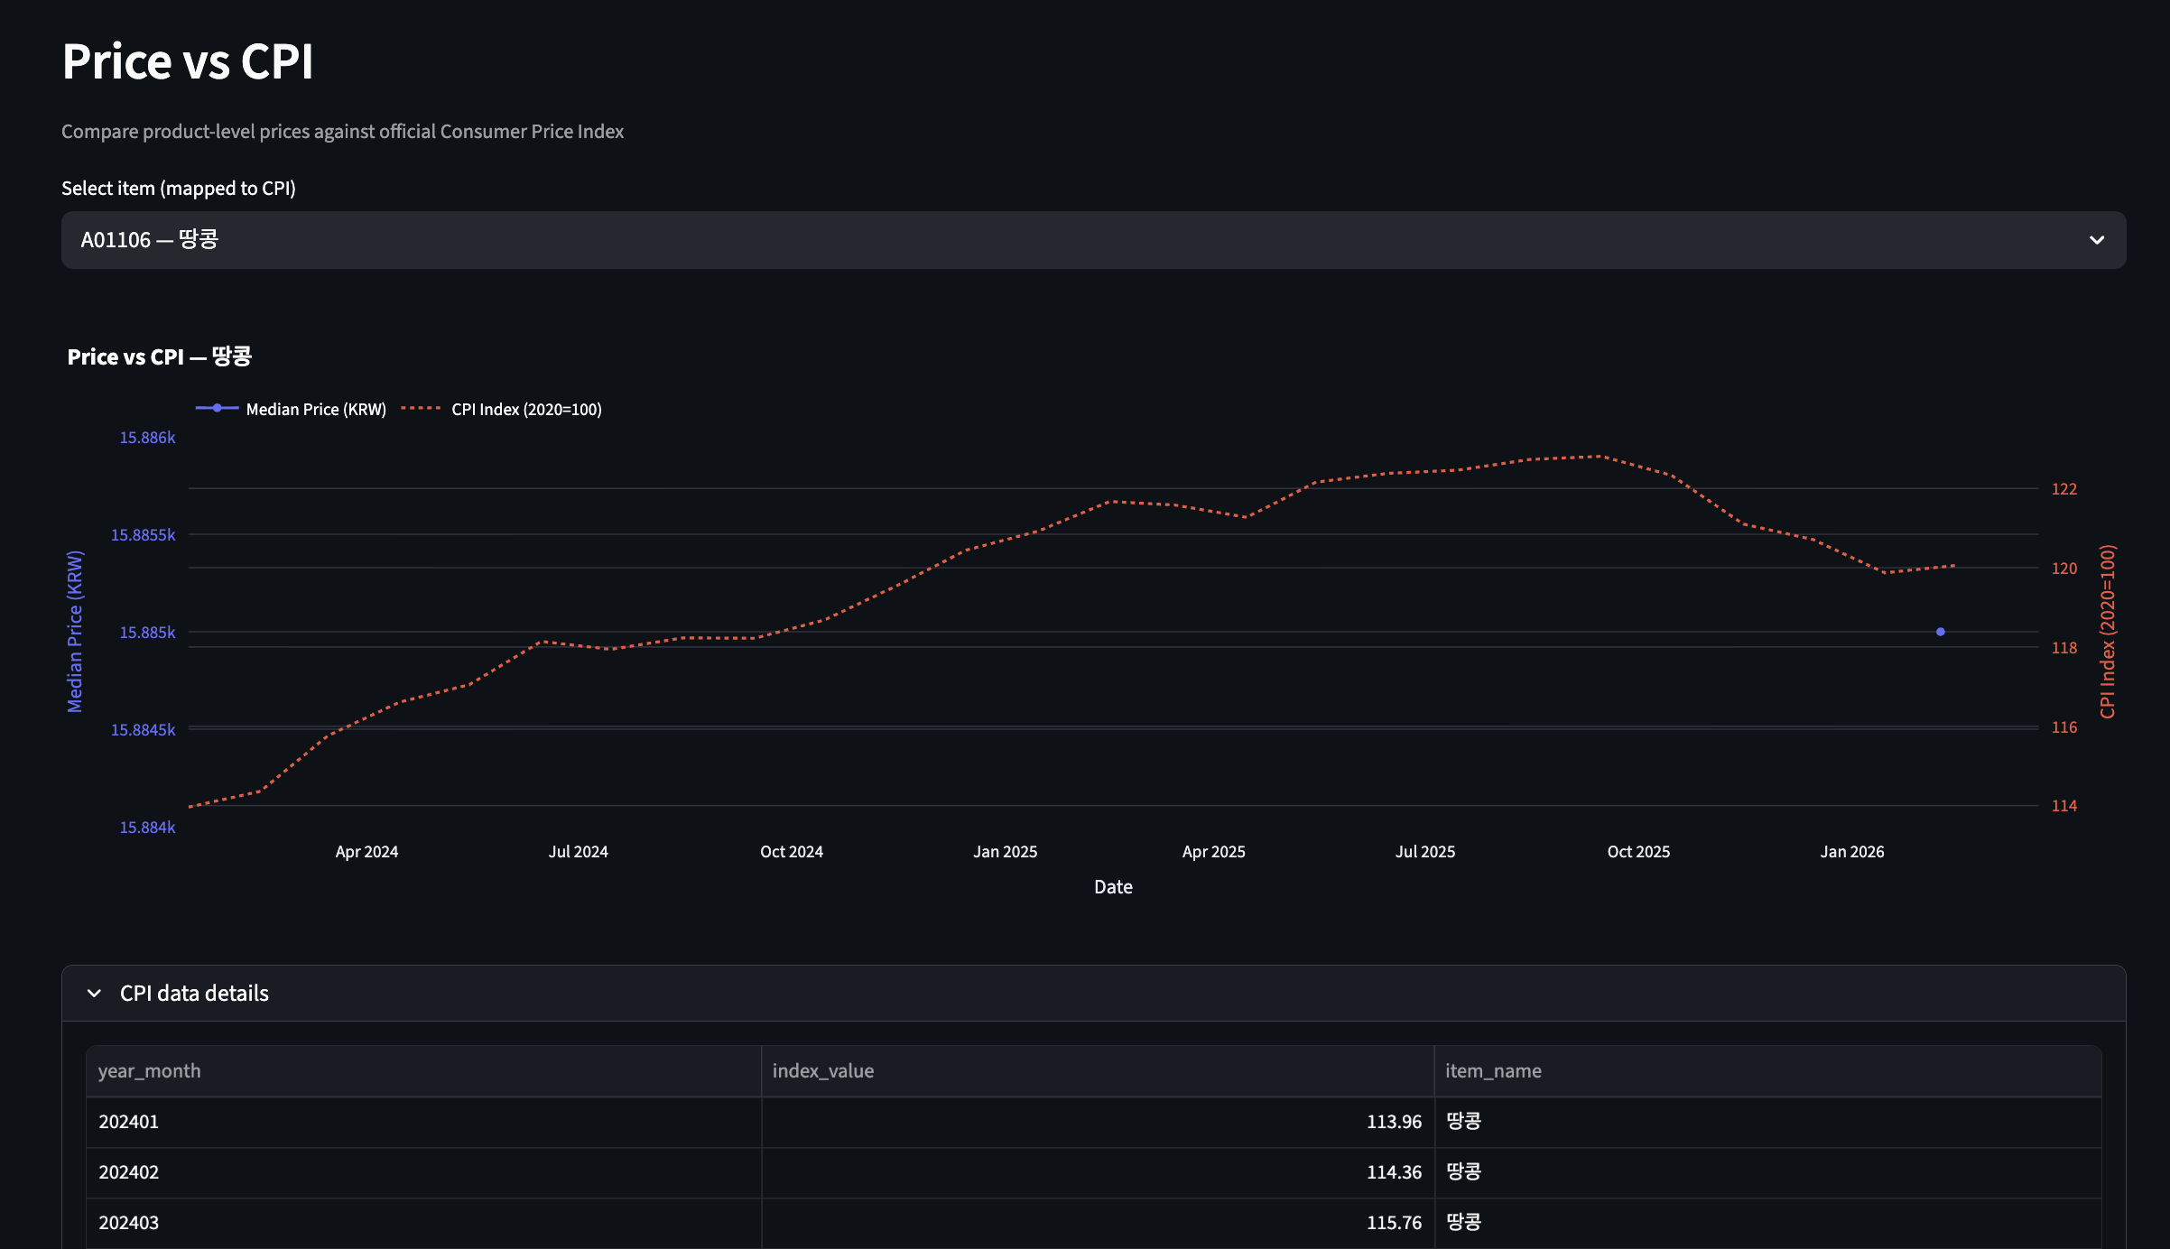
Task: Click the Median Price (KRW) y-axis title
Action: point(75,632)
